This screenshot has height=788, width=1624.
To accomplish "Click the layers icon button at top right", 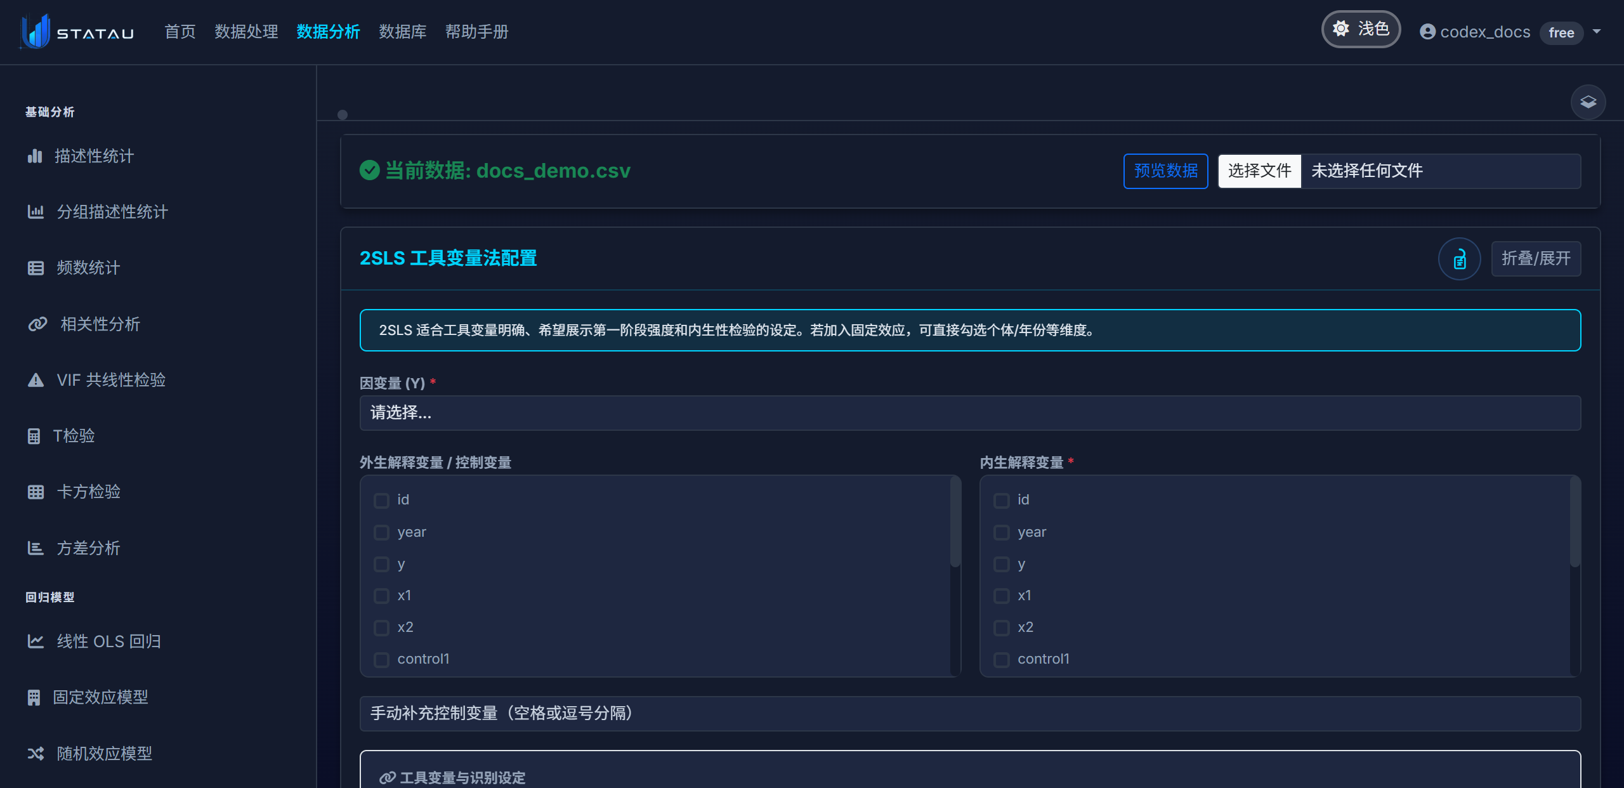I will 1588,102.
